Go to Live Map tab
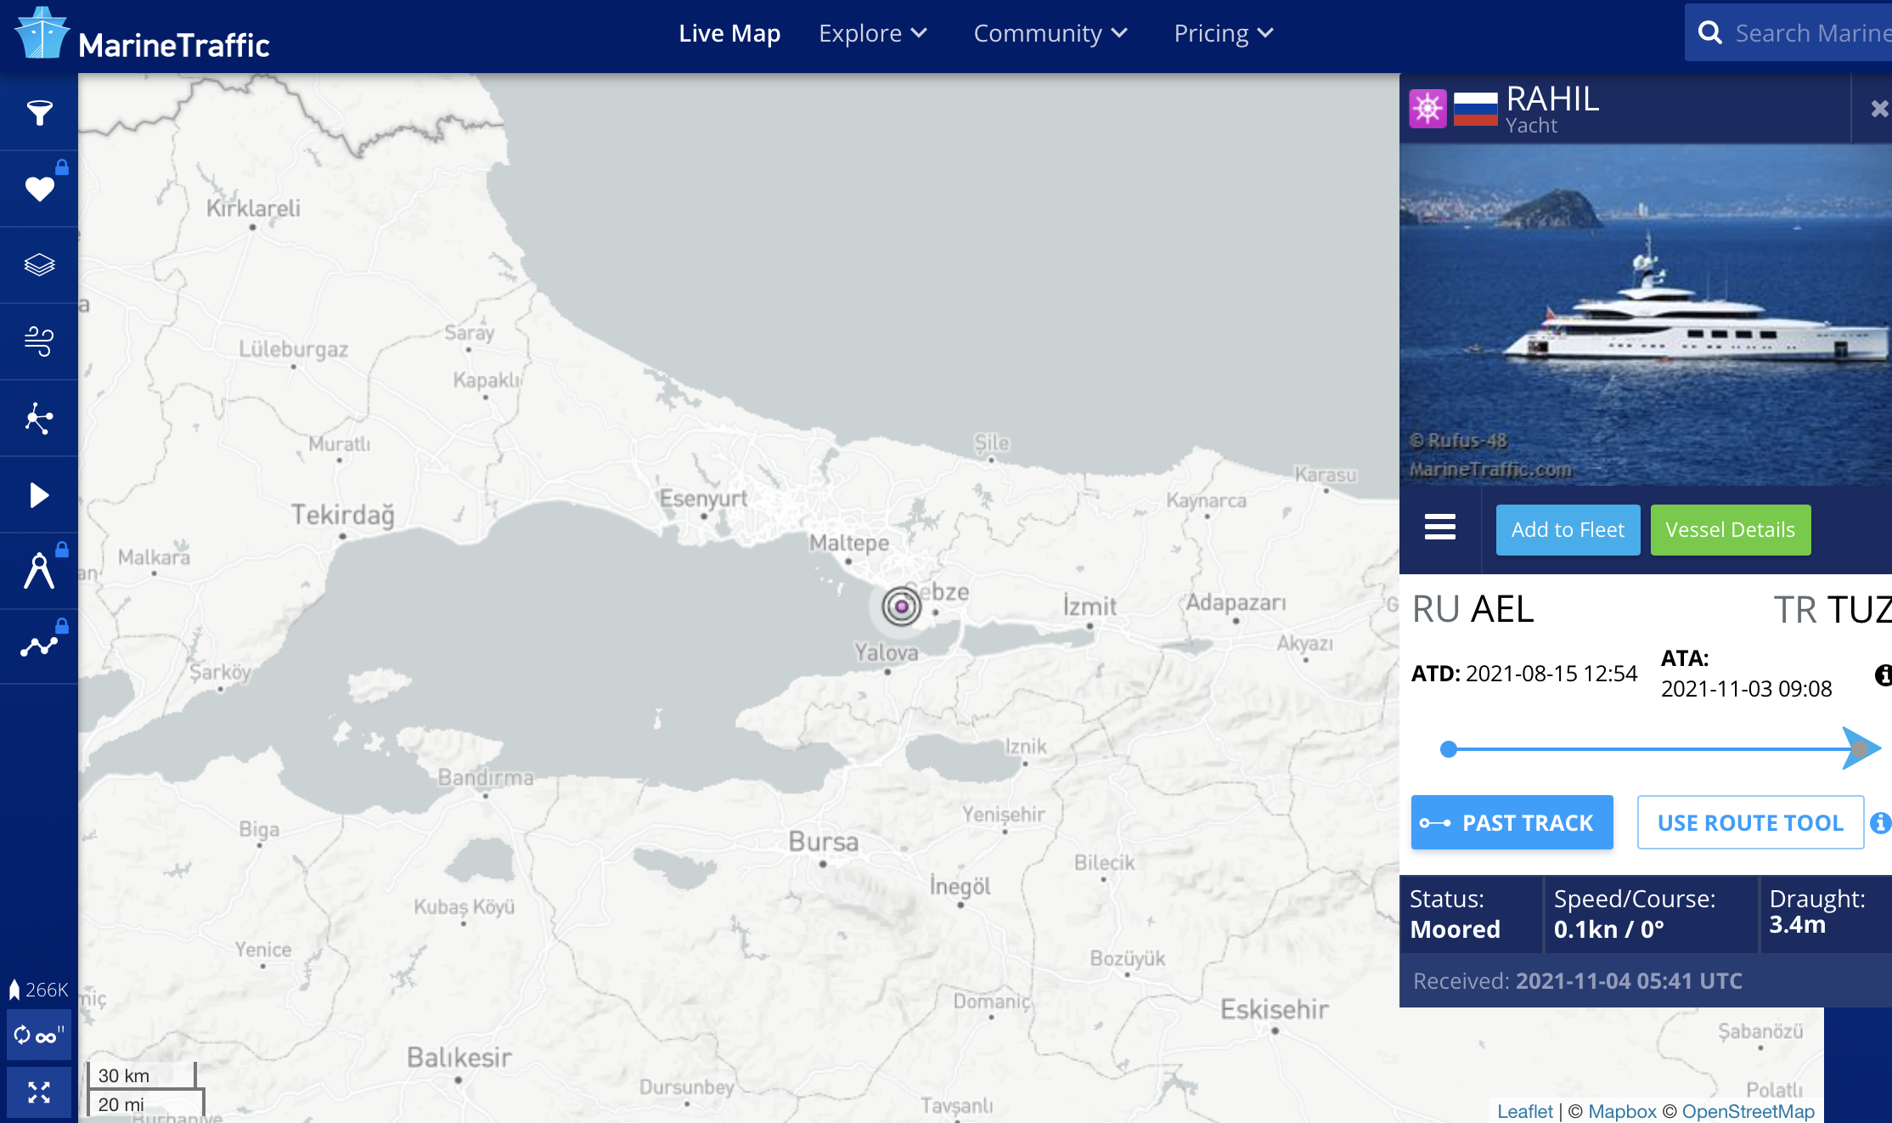 click(729, 33)
